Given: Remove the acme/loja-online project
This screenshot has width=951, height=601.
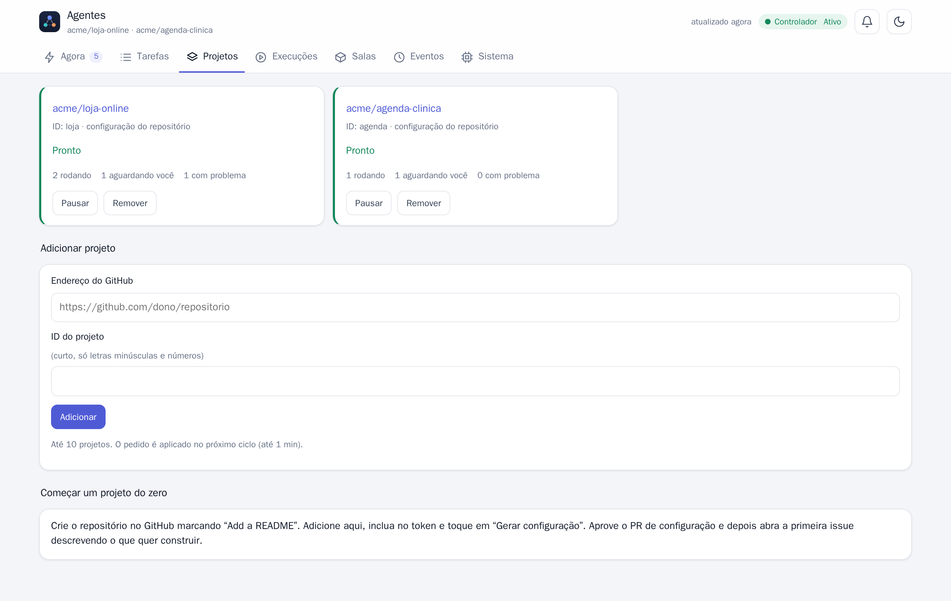Looking at the screenshot, I should pyautogui.click(x=130, y=203).
